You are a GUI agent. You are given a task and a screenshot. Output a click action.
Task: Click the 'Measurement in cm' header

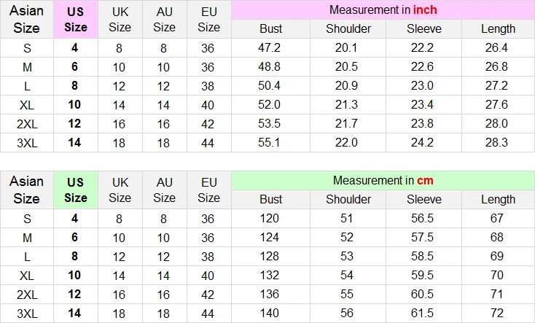pyautogui.click(x=383, y=180)
